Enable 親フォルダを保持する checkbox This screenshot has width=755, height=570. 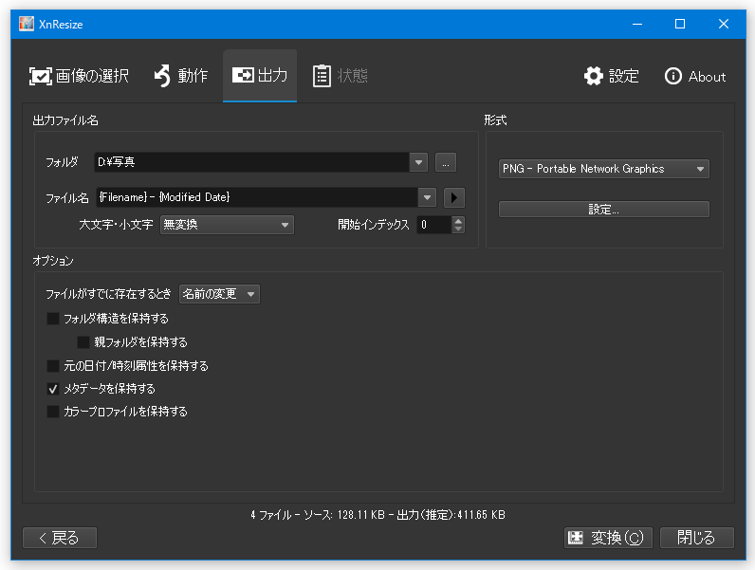83,342
